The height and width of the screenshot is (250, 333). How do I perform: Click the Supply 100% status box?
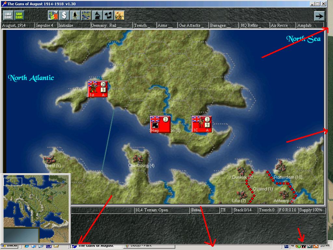312,210
